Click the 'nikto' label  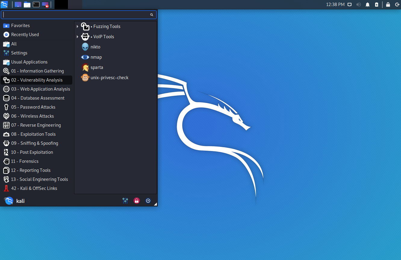coord(95,47)
